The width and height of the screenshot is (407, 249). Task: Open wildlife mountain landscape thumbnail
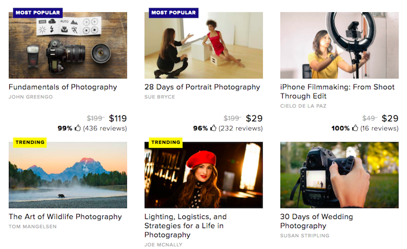tap(68, 175)
